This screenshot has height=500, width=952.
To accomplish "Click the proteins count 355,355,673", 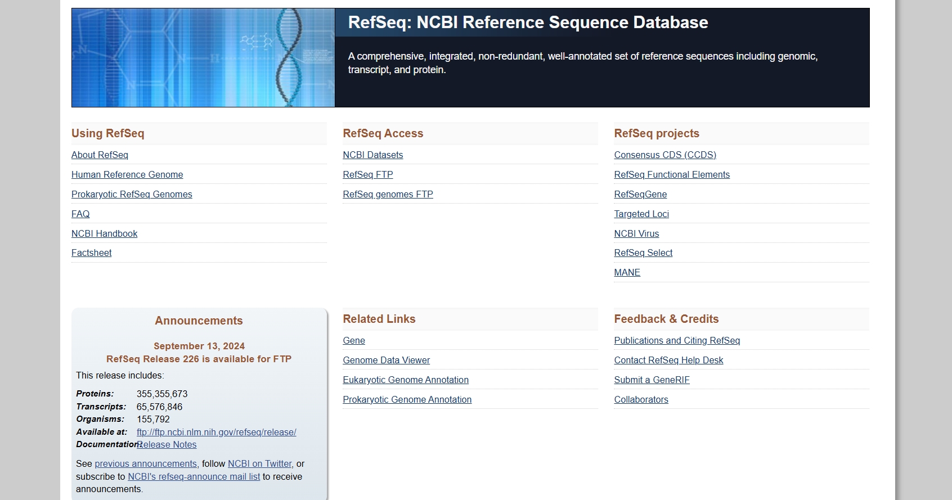I will click(162, 394).
